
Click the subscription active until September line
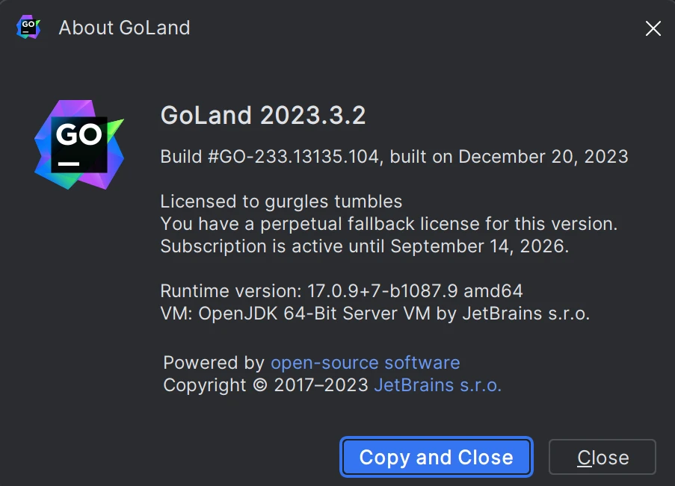coord(365,246)
